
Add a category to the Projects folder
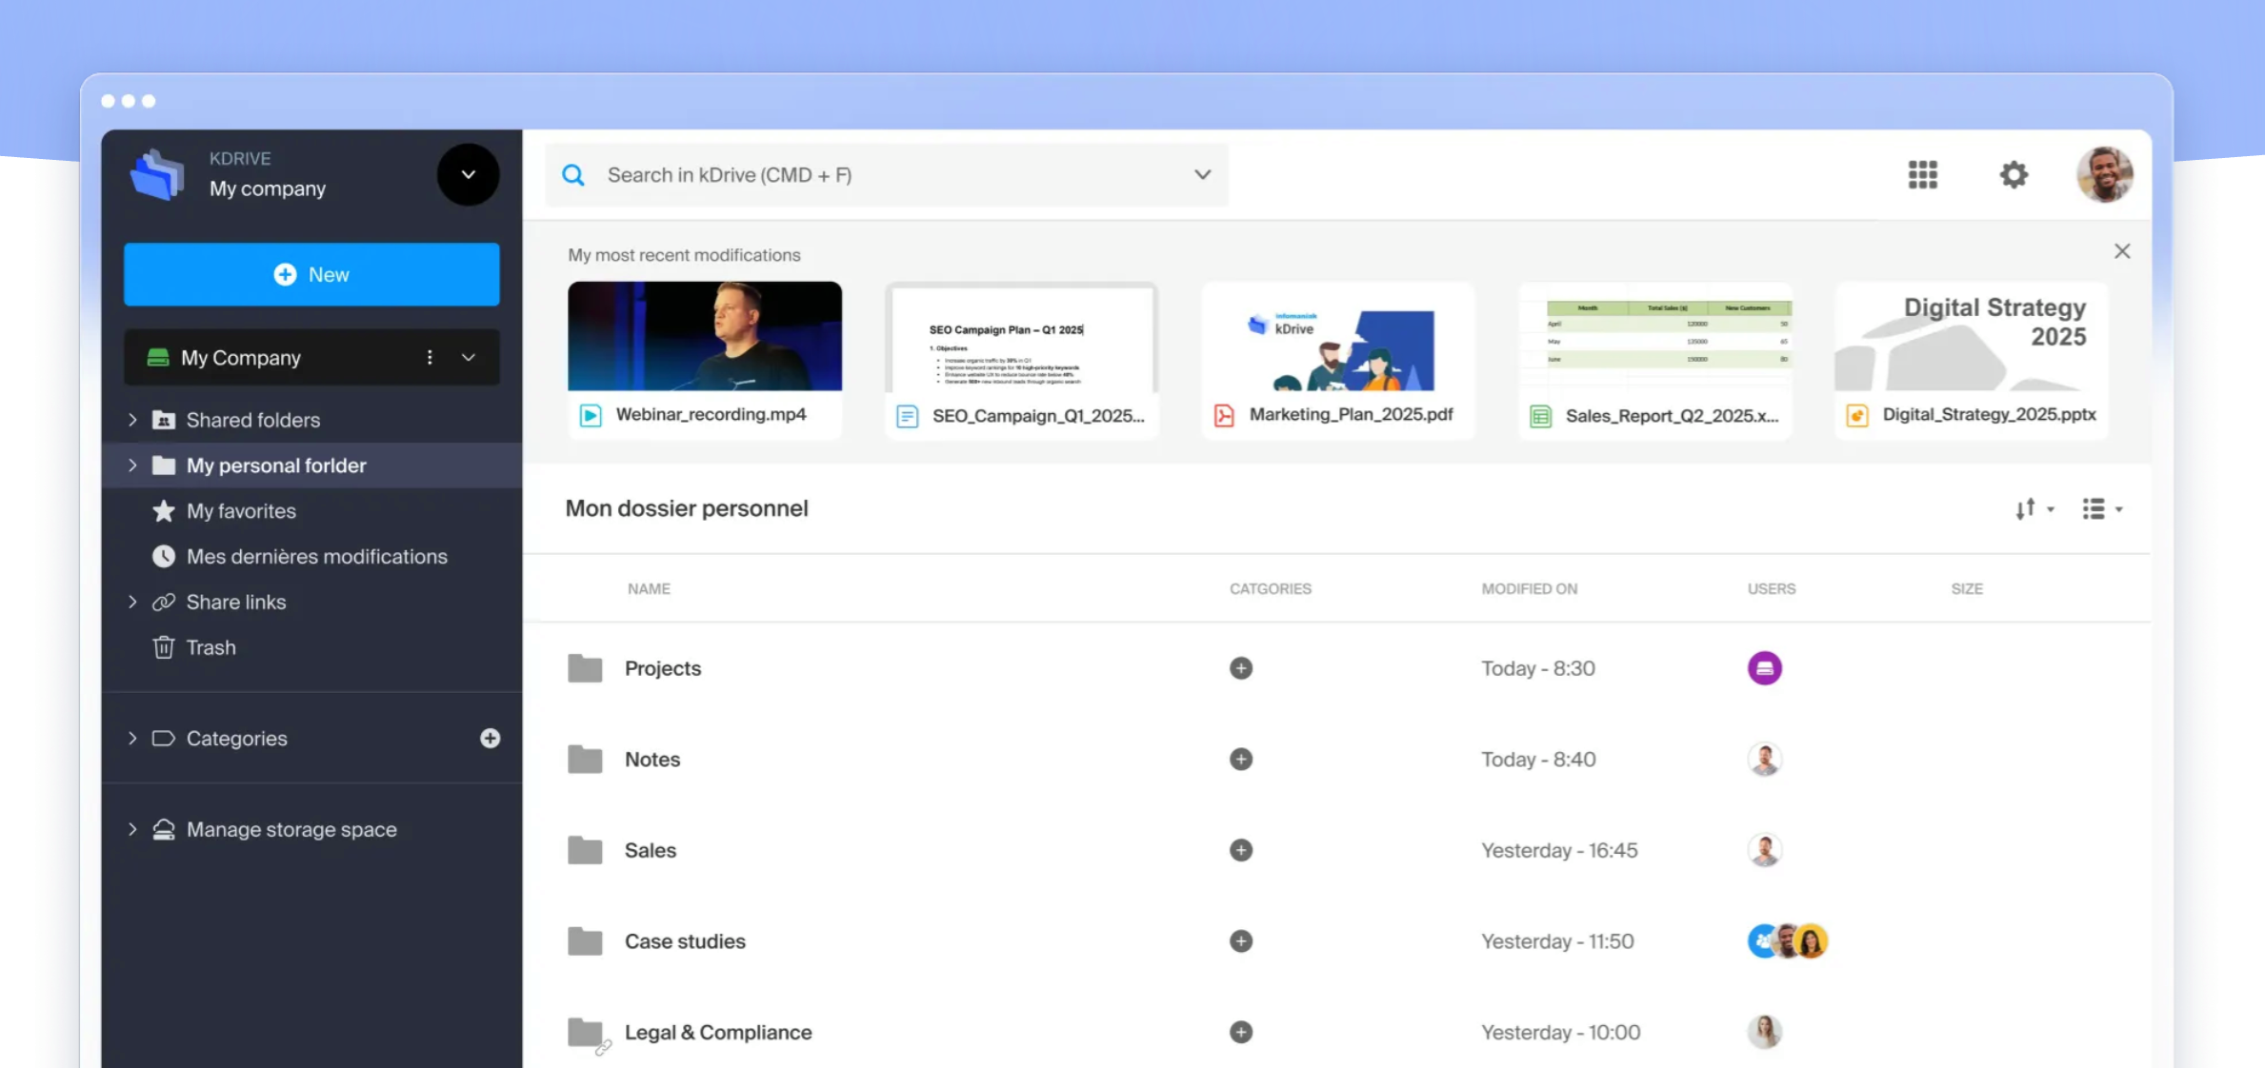[x=1240, y=668]
